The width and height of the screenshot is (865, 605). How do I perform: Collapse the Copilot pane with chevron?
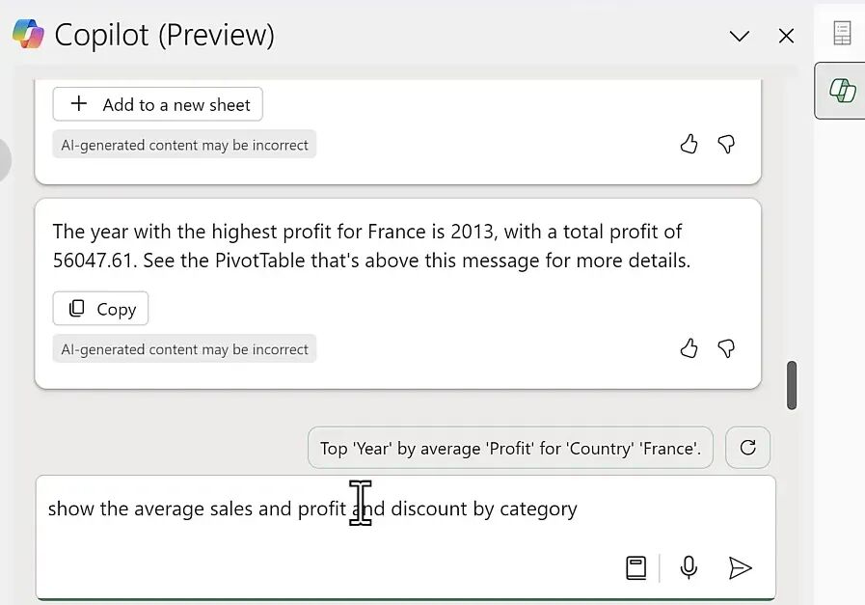(740, 37)
